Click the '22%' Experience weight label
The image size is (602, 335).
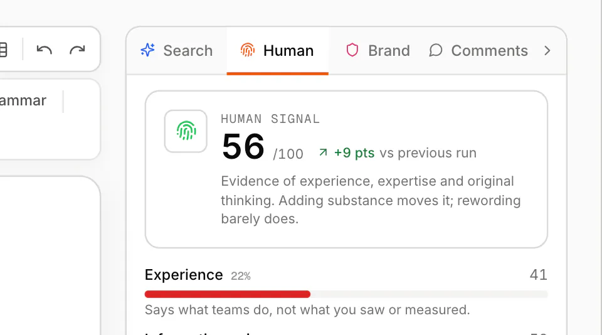(x=241, y=276)
